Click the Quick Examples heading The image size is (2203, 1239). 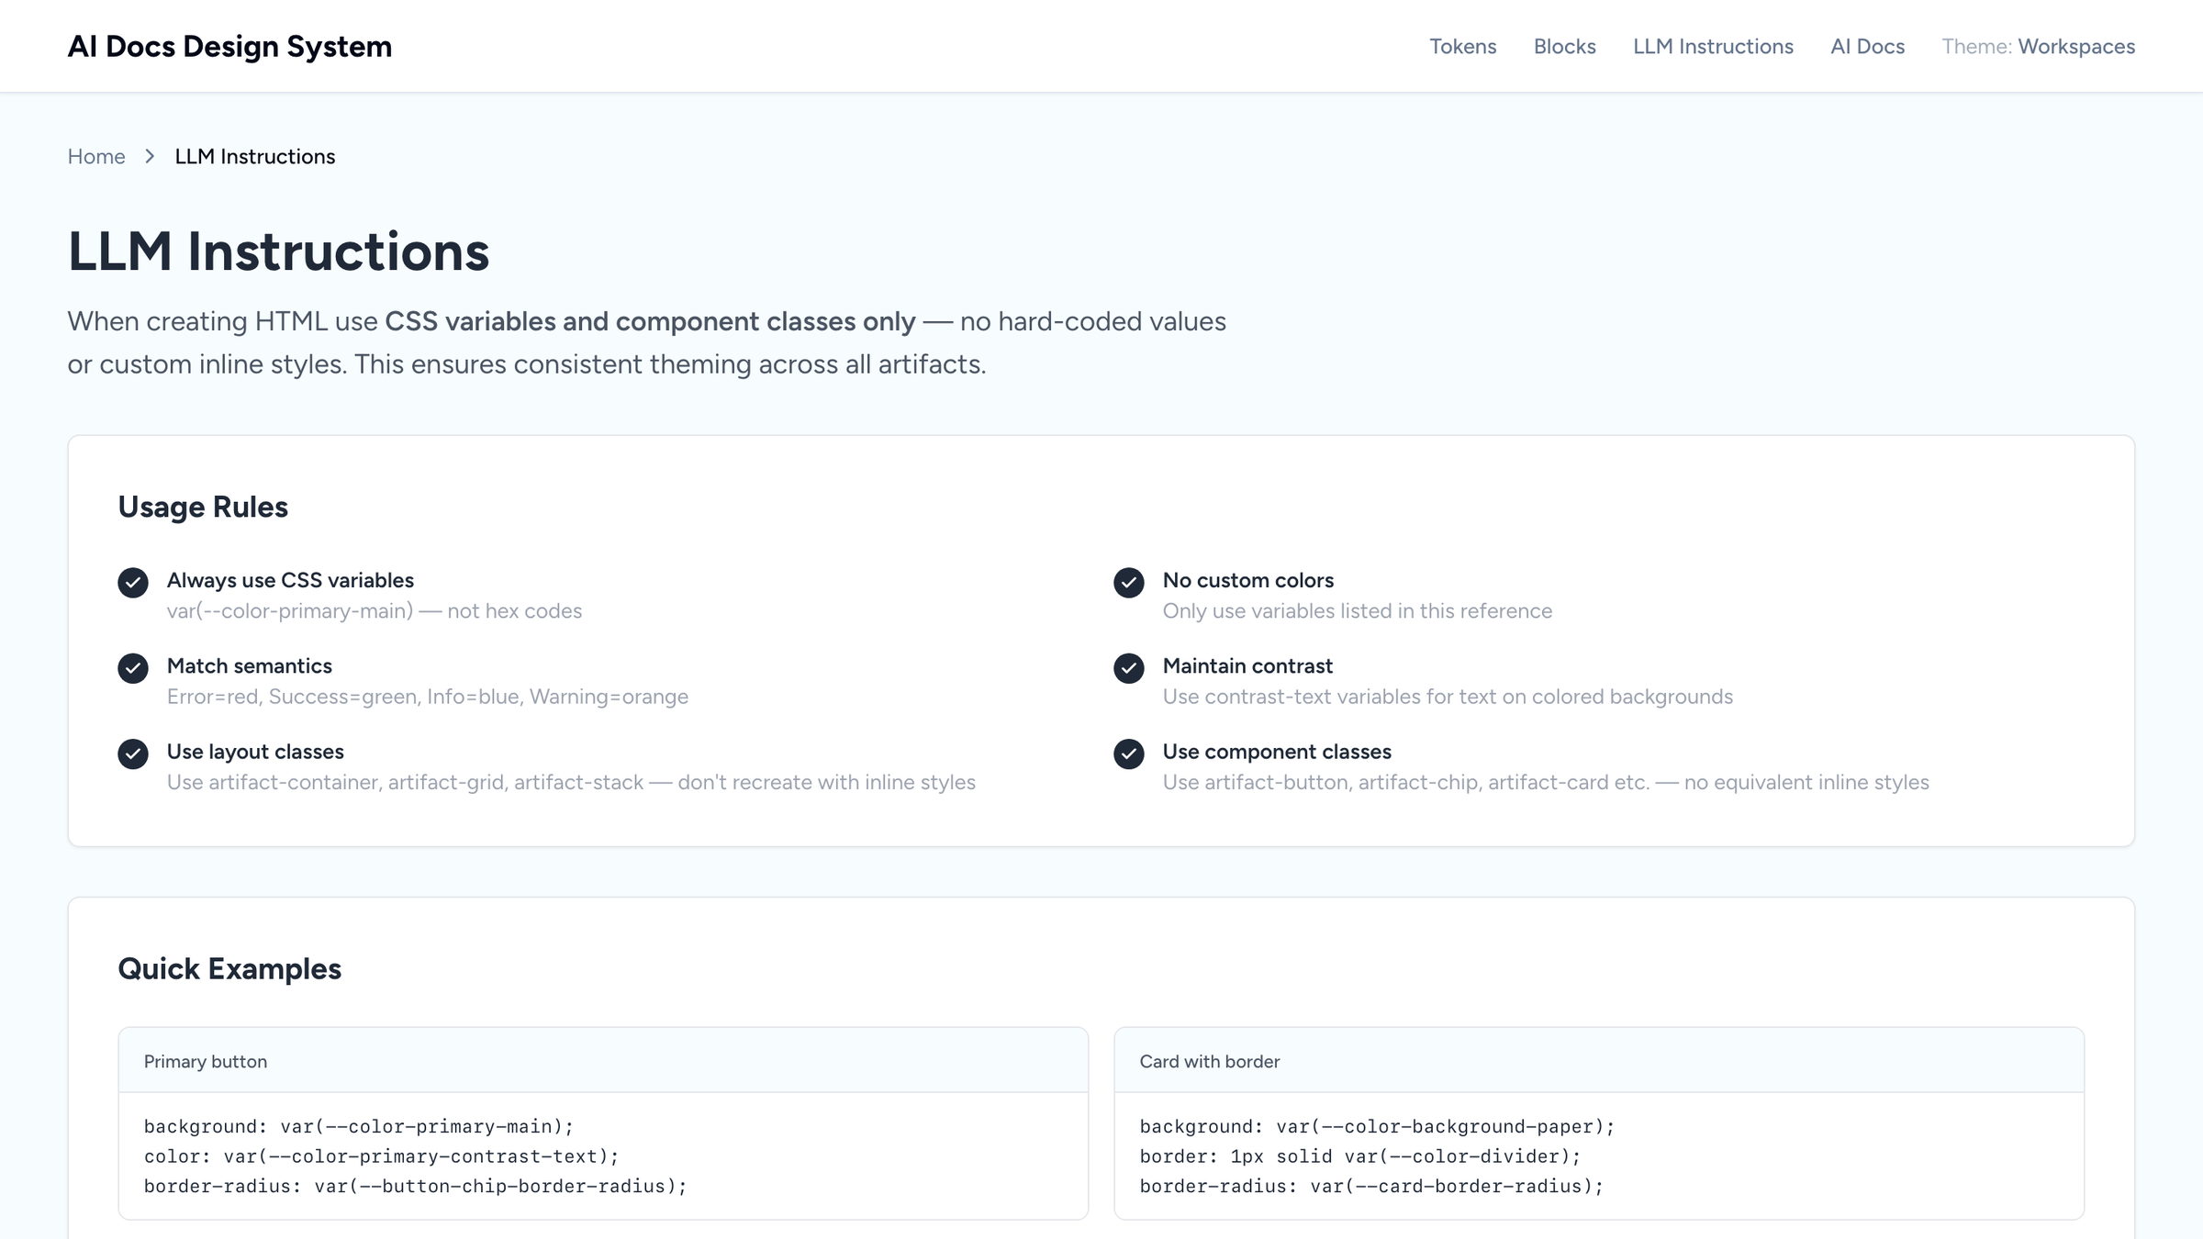click(x=229, y=968)
